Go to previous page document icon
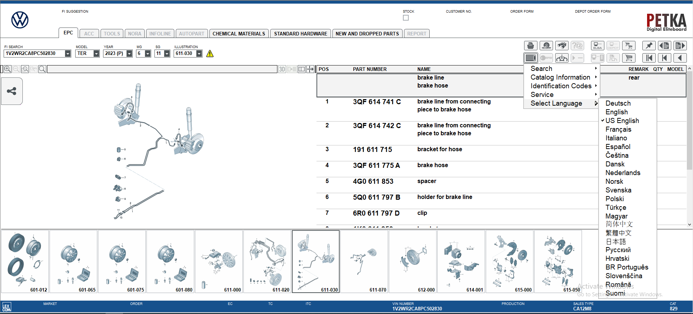Screen dimensions: 693x314 tap(664, 46)
